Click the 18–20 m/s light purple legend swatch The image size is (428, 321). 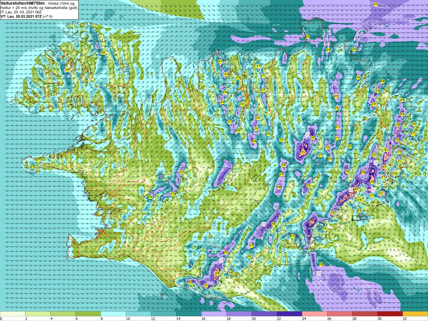tap(239, 314)
